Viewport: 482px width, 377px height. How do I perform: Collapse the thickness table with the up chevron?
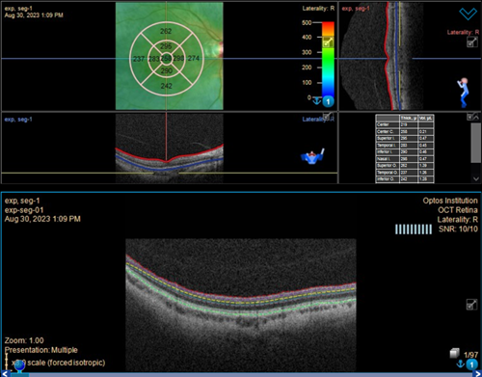(476, 118)
